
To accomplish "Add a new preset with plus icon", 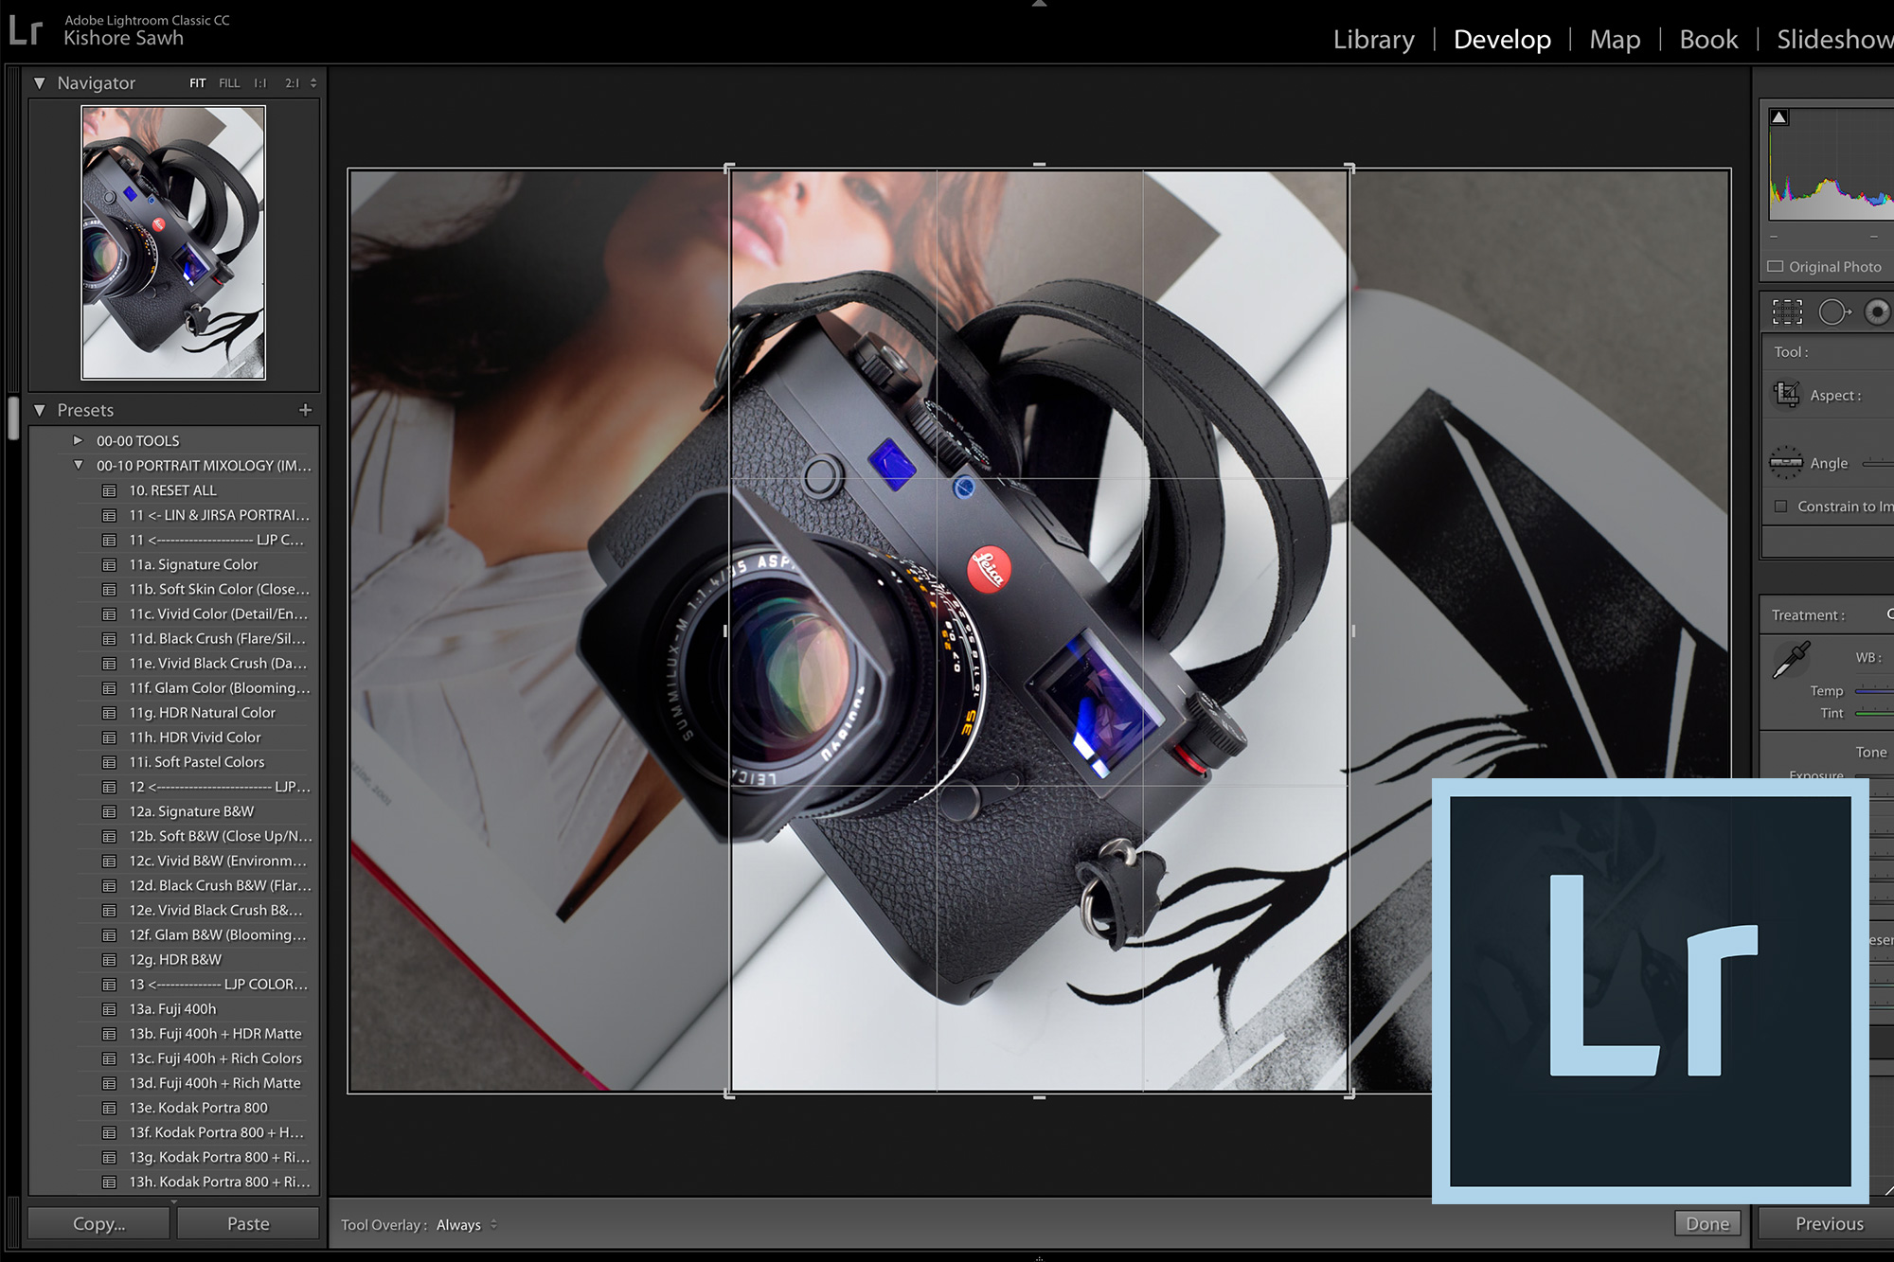I will click(305, 410).
